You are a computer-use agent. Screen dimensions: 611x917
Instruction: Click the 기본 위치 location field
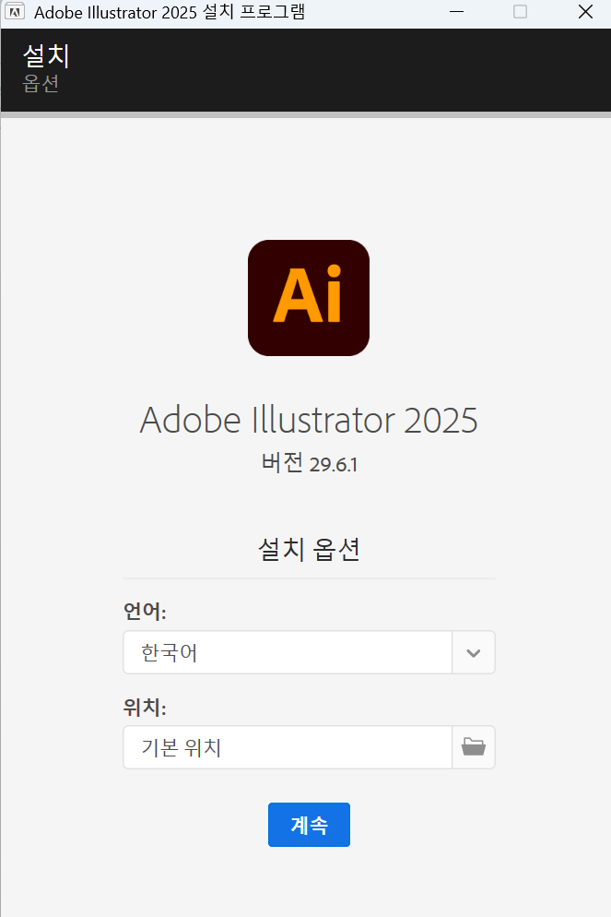[x=288, y=747]
